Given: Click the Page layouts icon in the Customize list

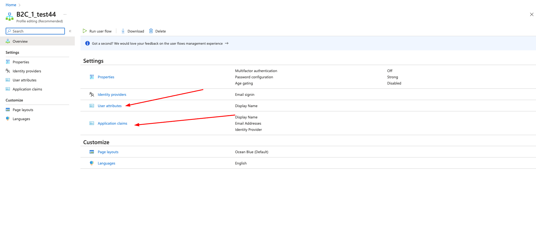Looking at the screenshot, I should (x=92, y=152).
